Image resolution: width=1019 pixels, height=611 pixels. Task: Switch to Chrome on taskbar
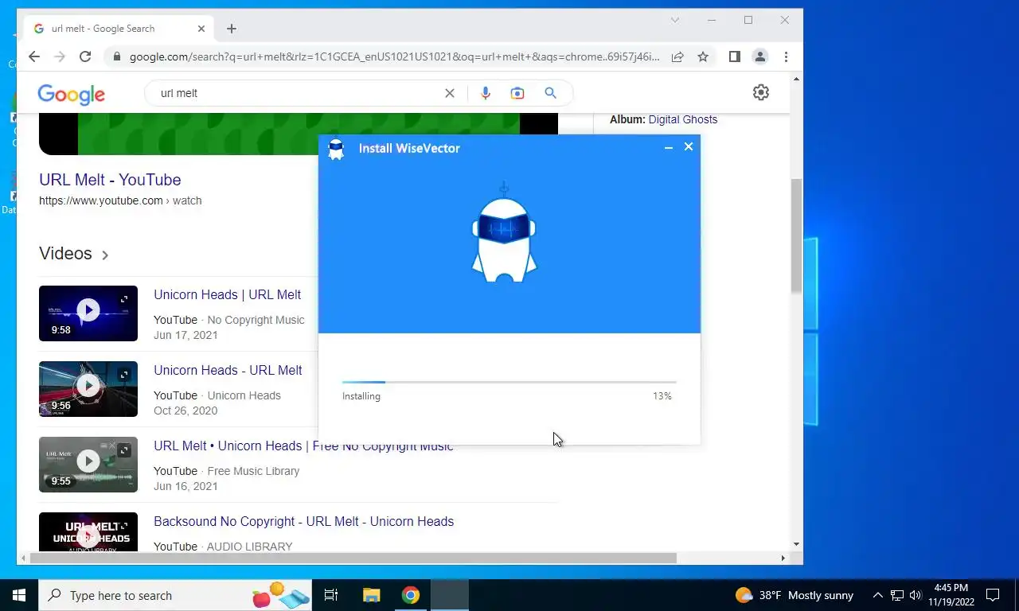pyautogui.click(x=411, y=595)
